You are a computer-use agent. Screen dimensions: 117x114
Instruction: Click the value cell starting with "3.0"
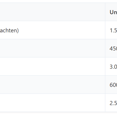tap(111, 66)
